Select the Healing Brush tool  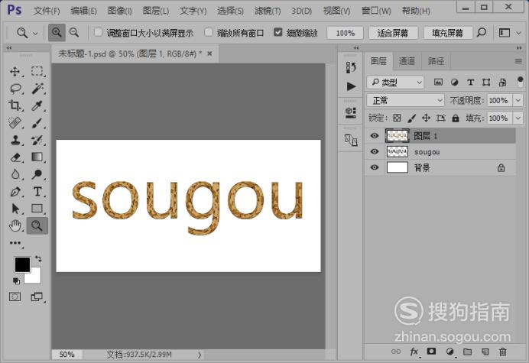click(x=15, y=123)
